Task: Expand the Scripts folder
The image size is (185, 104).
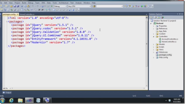Action: coord(154,47)
